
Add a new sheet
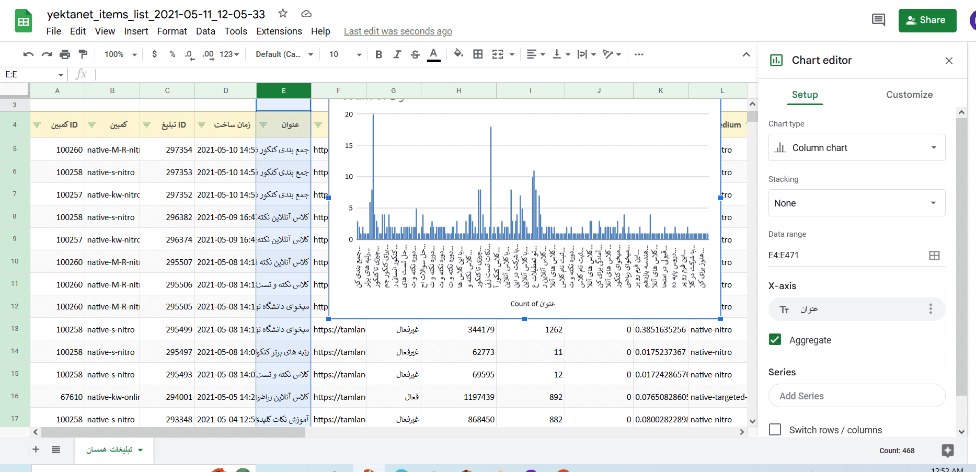(x=36, y=450)
